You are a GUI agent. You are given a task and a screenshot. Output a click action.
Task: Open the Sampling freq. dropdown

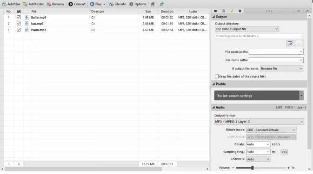click(258, 152)
